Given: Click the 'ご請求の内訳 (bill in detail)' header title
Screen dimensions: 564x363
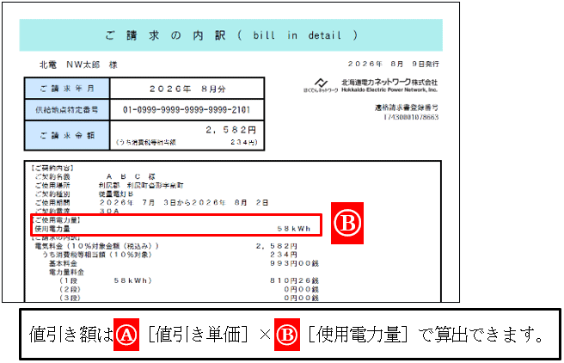Looking at the screenshot, I should (x=231, y=35).
